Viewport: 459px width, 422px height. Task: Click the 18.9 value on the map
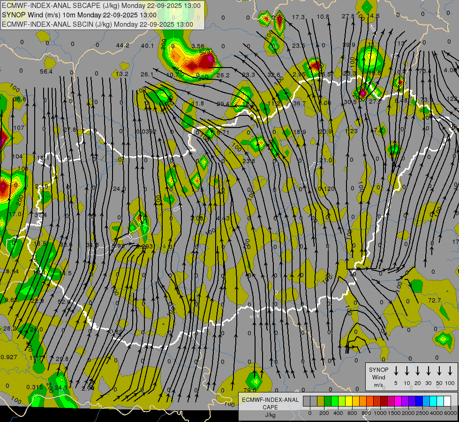[x=299, y=132]
